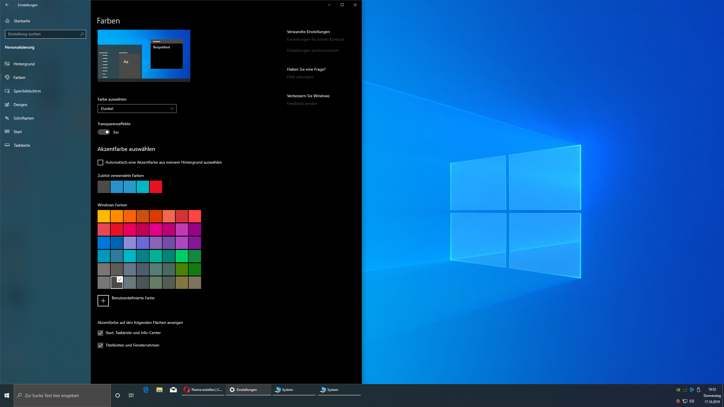Screen dimensions: 724x407
Task: Click the plus icon for Benutzerdefinierte Farbe
Action: point(103,301)
